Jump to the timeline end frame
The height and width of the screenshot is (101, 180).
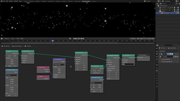83,39
